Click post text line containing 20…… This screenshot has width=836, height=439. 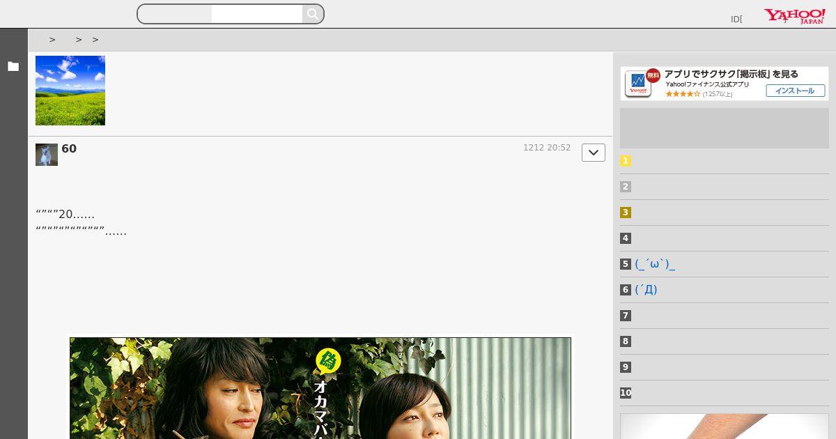65,214
